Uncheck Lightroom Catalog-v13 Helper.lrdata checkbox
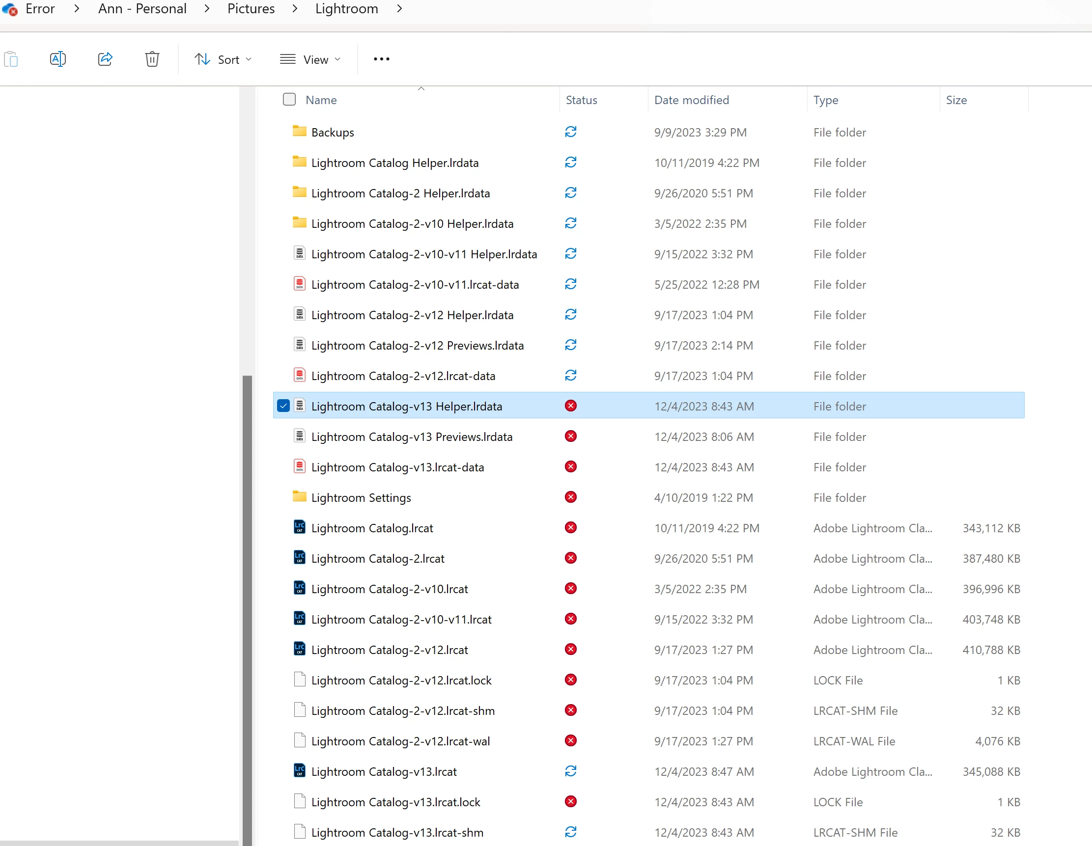The image size is (1092, 846). 283,406
